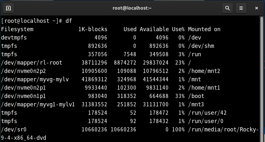Click the 'Use%' column header
265x142 pixels.
pyautogui.click(x=178, y=29)
